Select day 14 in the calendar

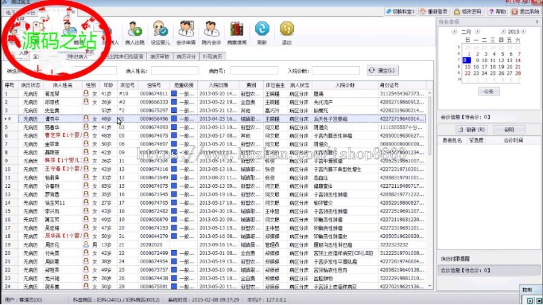click(518, 60)
